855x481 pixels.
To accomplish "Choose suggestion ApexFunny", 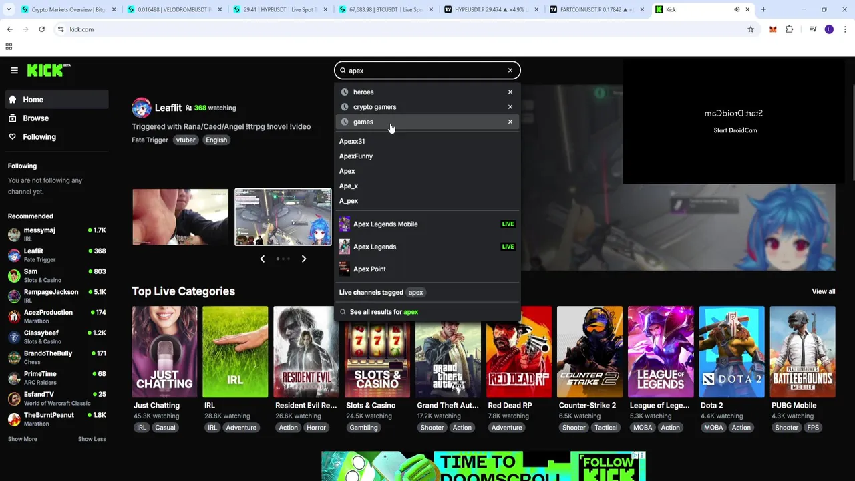I will (356, 156).
